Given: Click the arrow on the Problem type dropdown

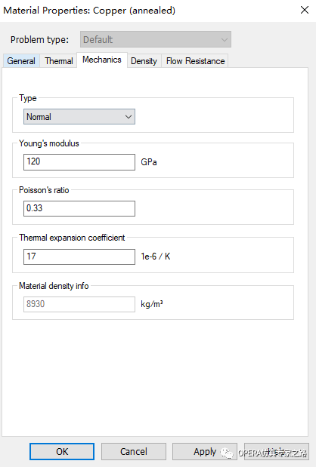Looking at the screenshot, I should [224, 39].
